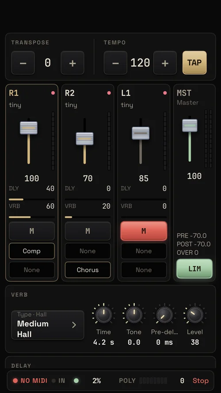The height and width of the screenshot is (393, 221).
Task: Tap the gold TAP tempo button
Action: pos(194,63)
